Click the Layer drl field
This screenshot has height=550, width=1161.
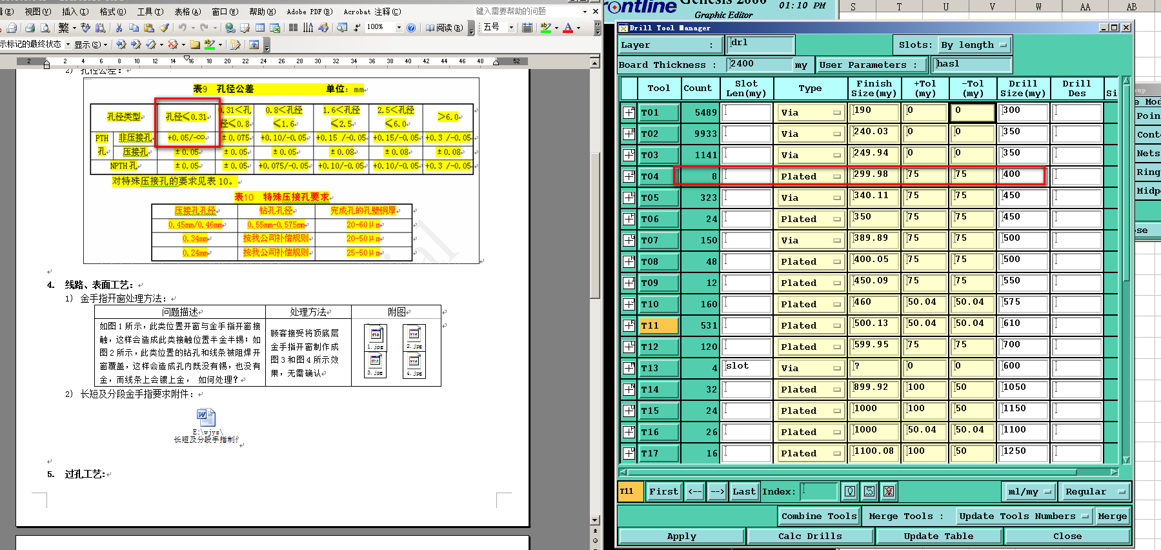(x=761, y=44)
